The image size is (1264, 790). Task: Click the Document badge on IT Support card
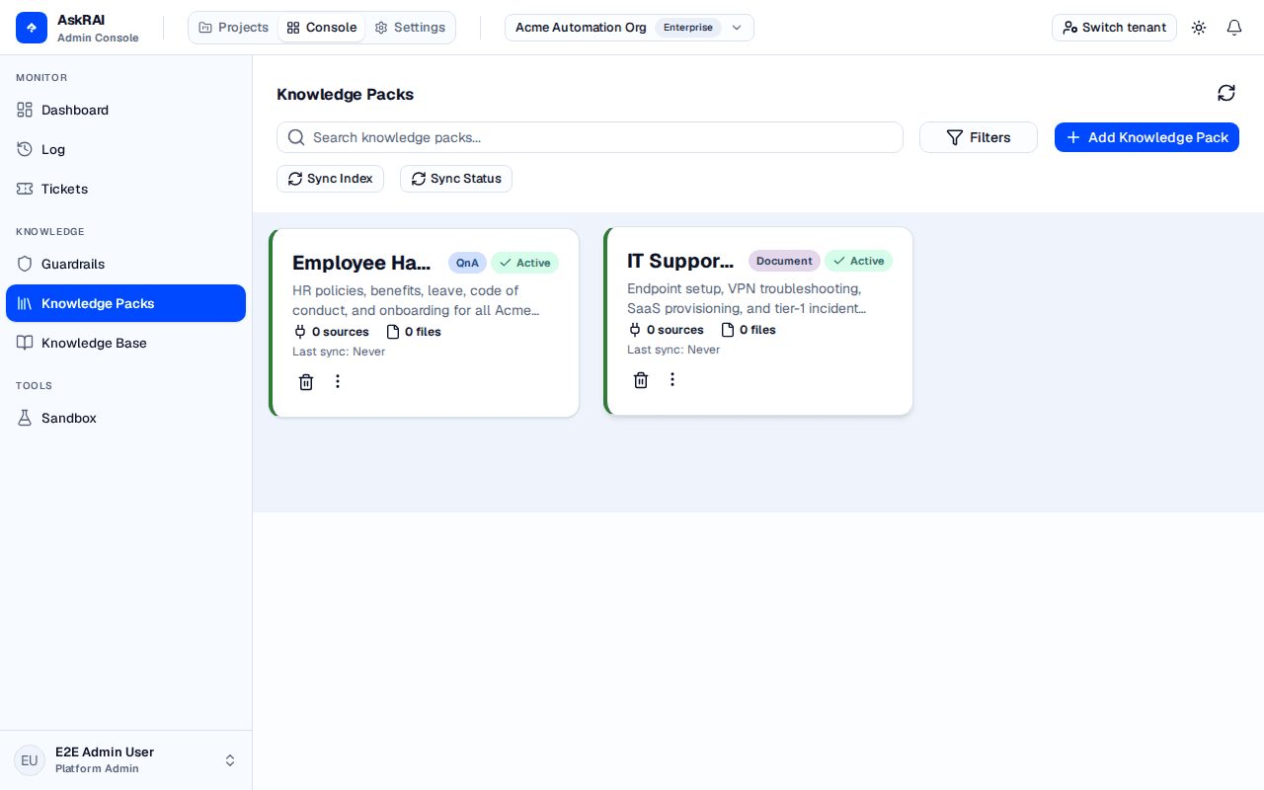click(784, 261)
